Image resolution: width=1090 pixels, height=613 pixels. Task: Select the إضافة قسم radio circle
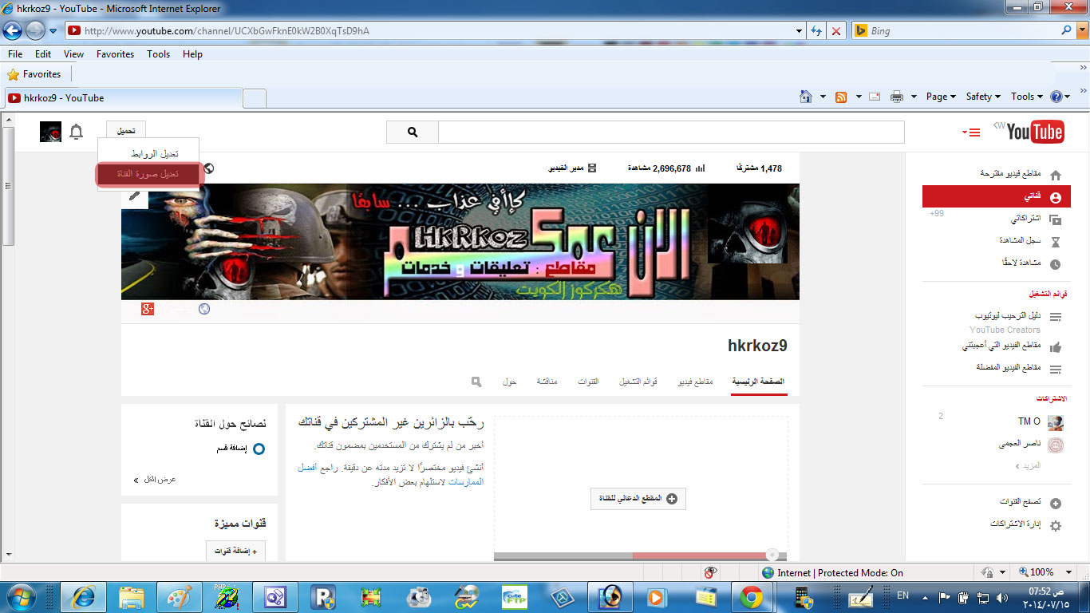coord(259,449)
